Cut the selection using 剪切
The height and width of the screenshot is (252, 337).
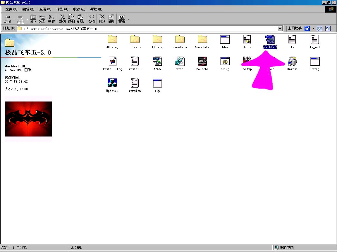coord(62,19)
